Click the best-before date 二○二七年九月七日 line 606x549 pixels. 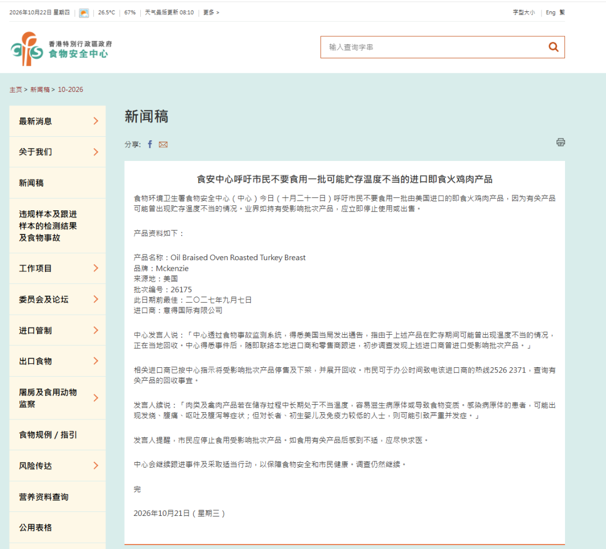coord(192,300)
